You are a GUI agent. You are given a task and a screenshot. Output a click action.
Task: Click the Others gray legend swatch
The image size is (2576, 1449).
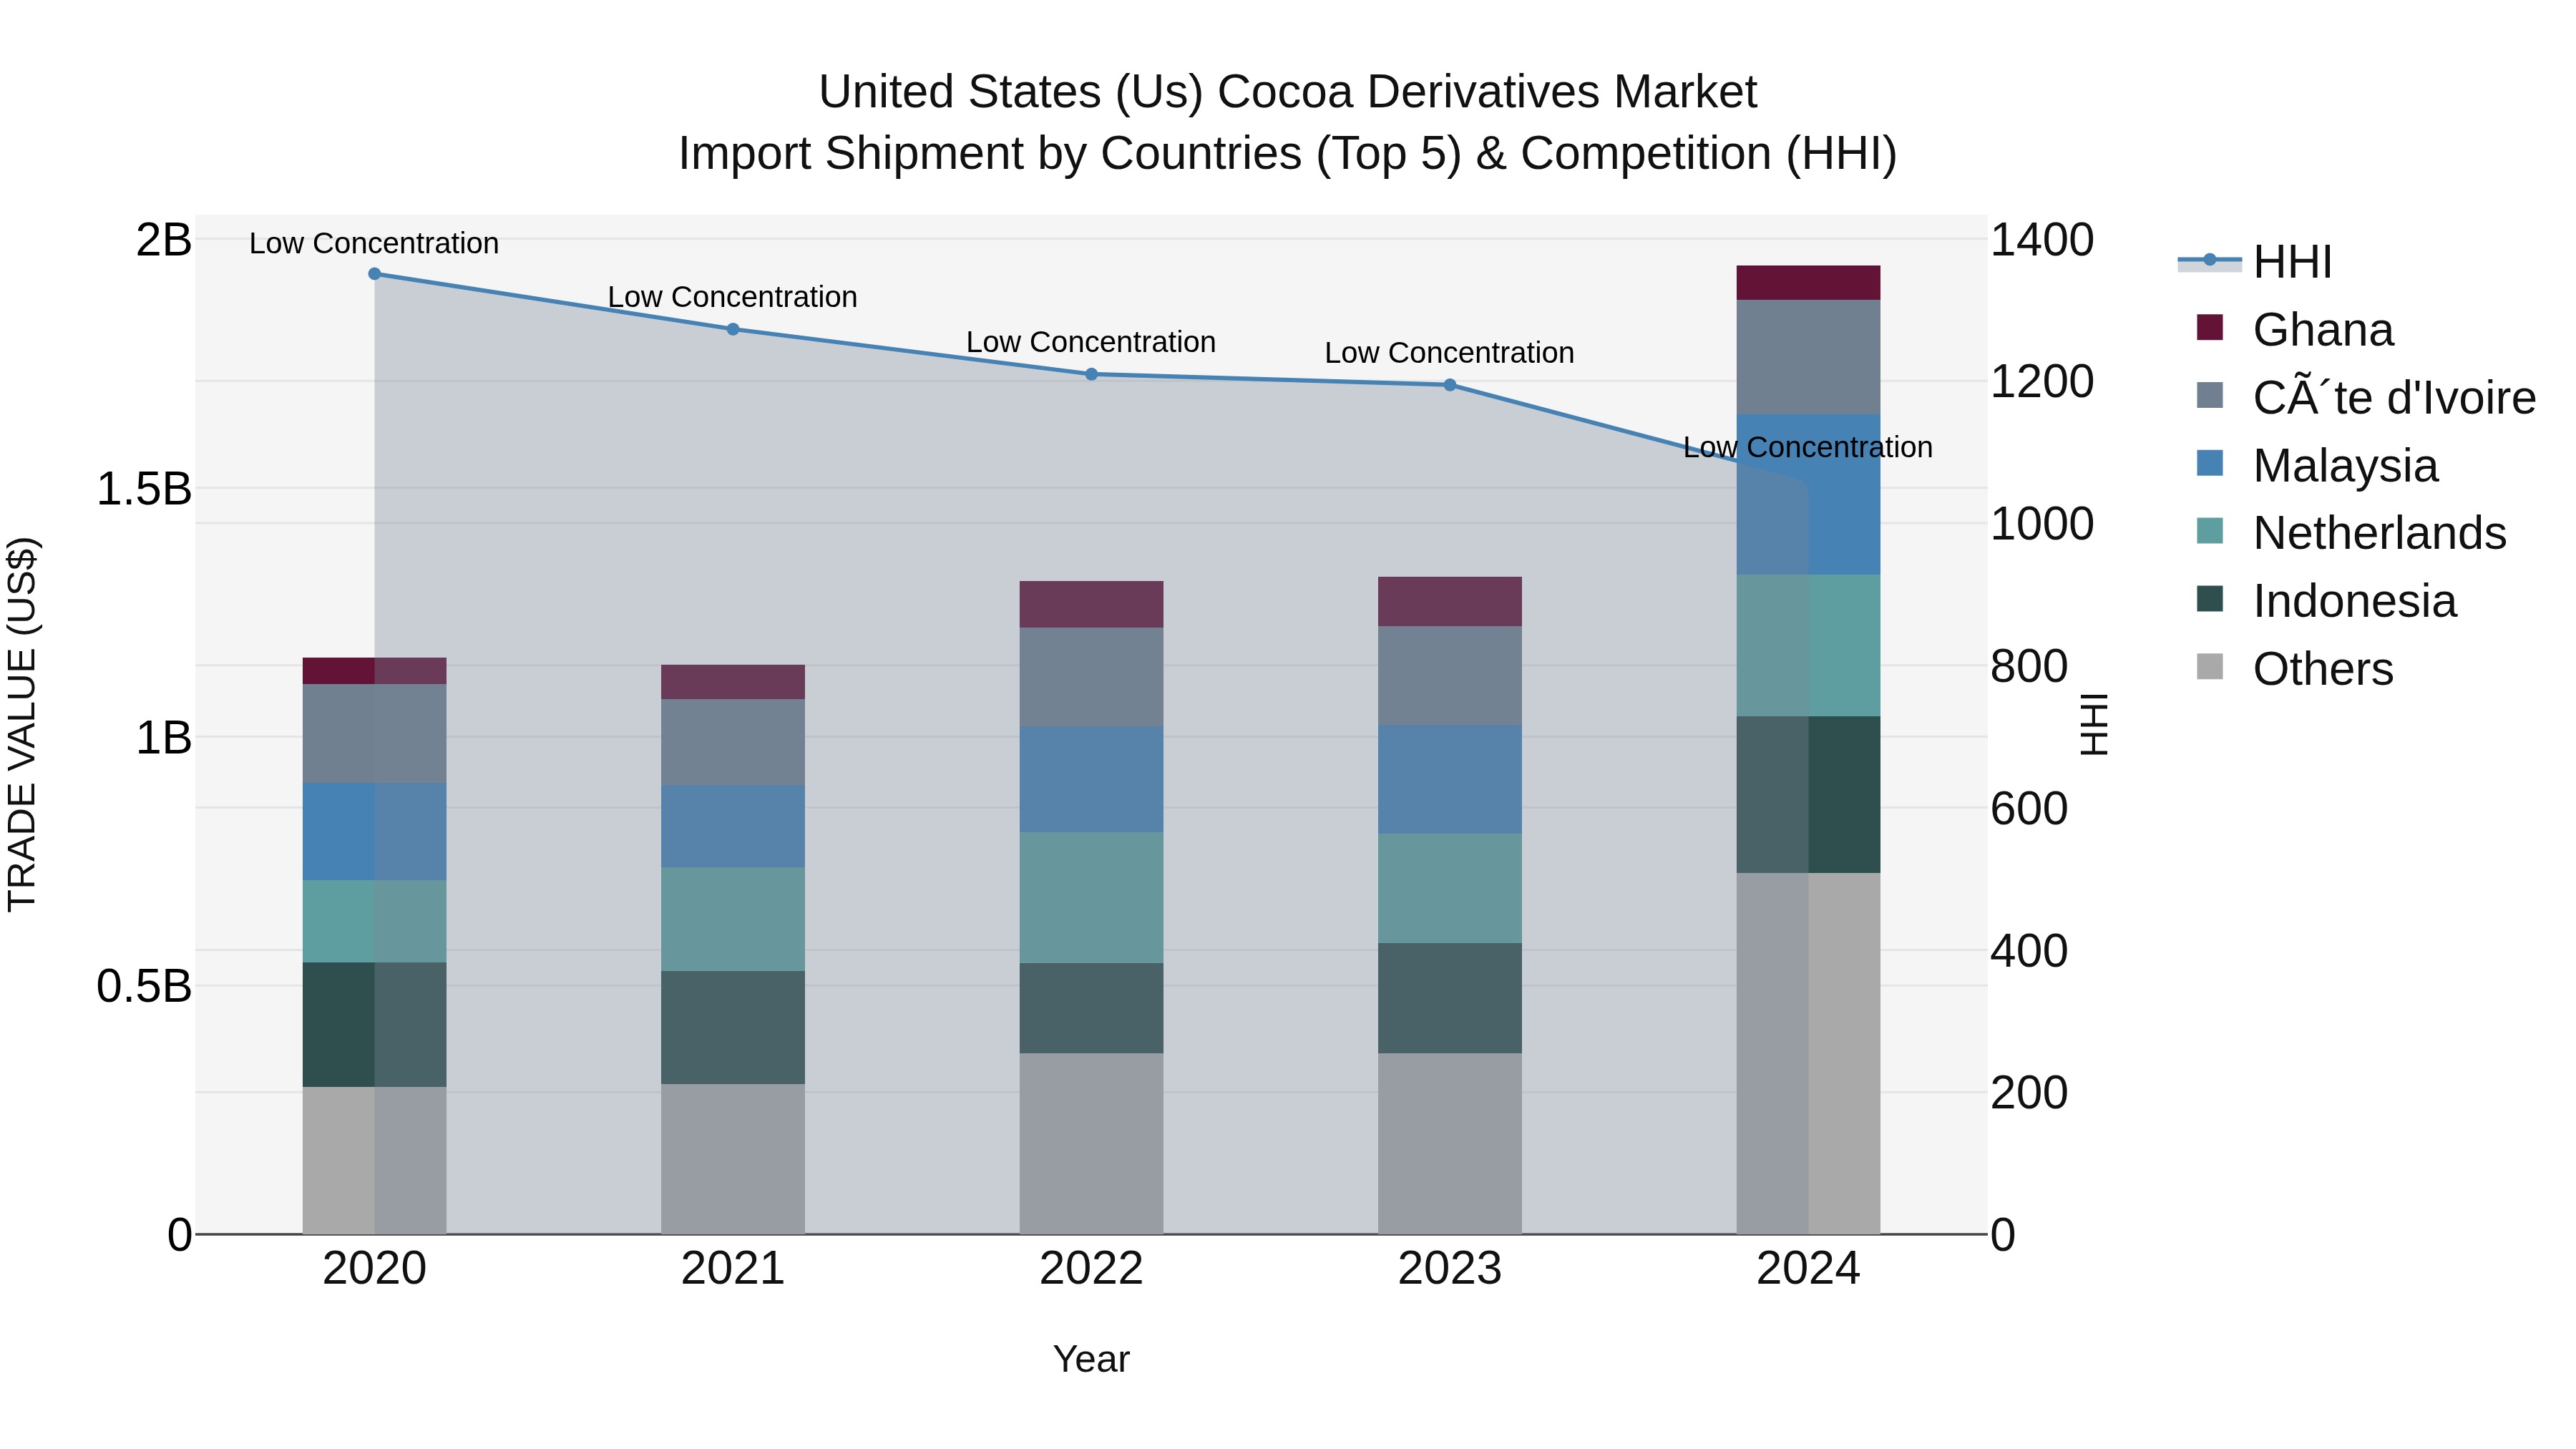click(x=2210, y=667)
